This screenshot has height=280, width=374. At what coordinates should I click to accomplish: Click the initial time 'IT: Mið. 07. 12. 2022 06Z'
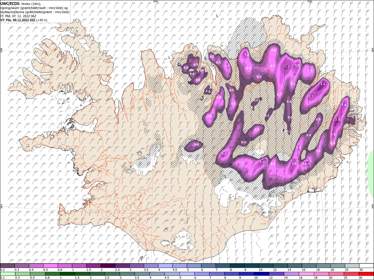[18, 16]
